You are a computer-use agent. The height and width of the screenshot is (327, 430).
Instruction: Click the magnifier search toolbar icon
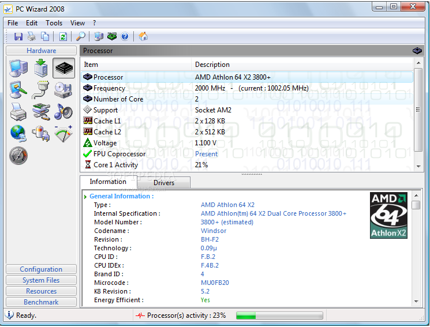click(81, 36)
